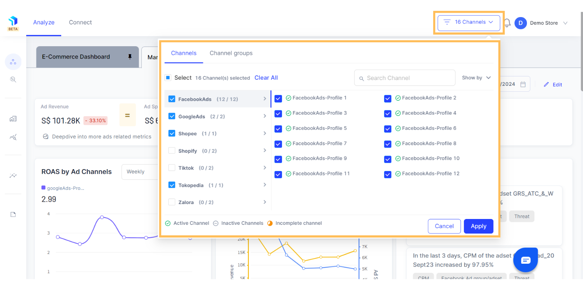Open the Show by dropdown

(476, 78)
